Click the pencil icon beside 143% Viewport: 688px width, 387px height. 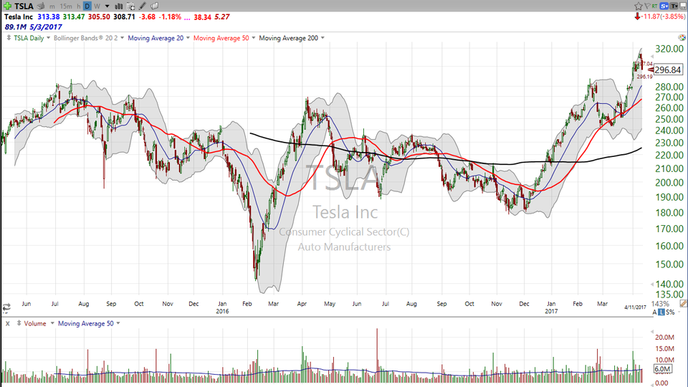click(x=683, y=304)
